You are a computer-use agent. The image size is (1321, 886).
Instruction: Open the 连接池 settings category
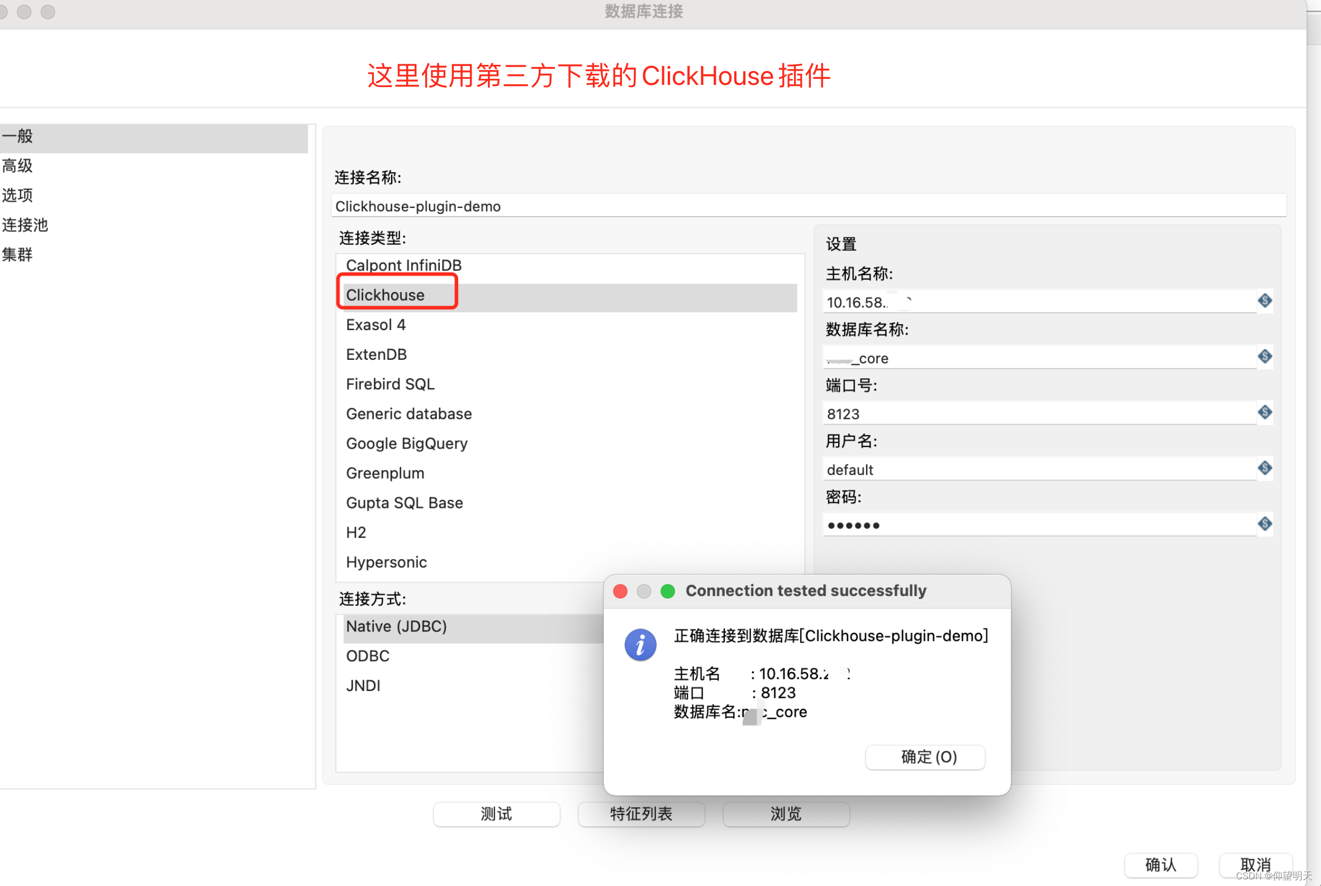pos(154,226)
